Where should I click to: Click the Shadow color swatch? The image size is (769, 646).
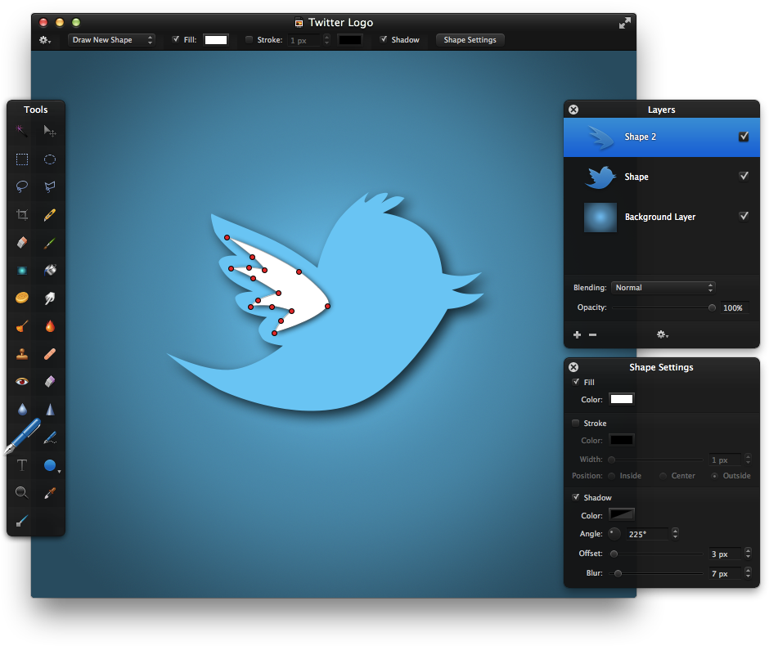tap(620, 514)
